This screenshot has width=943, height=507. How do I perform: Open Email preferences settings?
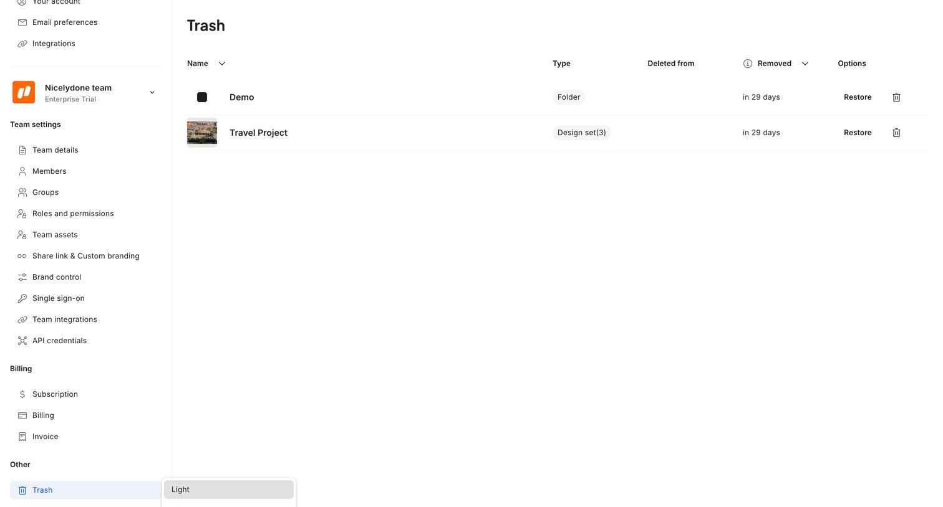(x=85, y=22)
